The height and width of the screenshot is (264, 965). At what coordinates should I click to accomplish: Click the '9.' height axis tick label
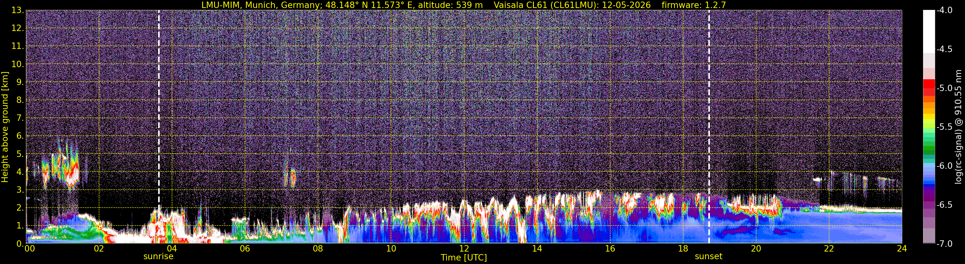pyautogui.click(x=20, y=82)
